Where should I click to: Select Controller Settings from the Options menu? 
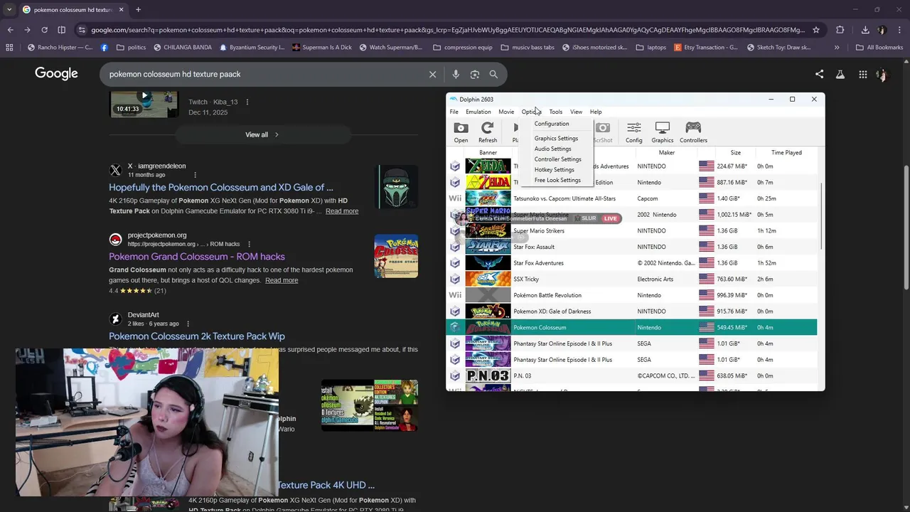[x=558, y=159]
